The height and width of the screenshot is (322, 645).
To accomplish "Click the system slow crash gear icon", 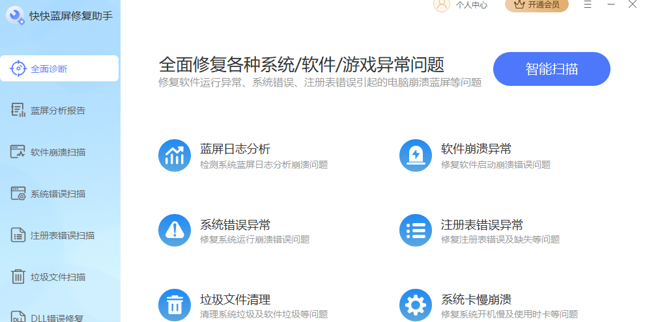I will tap(416, 305).
